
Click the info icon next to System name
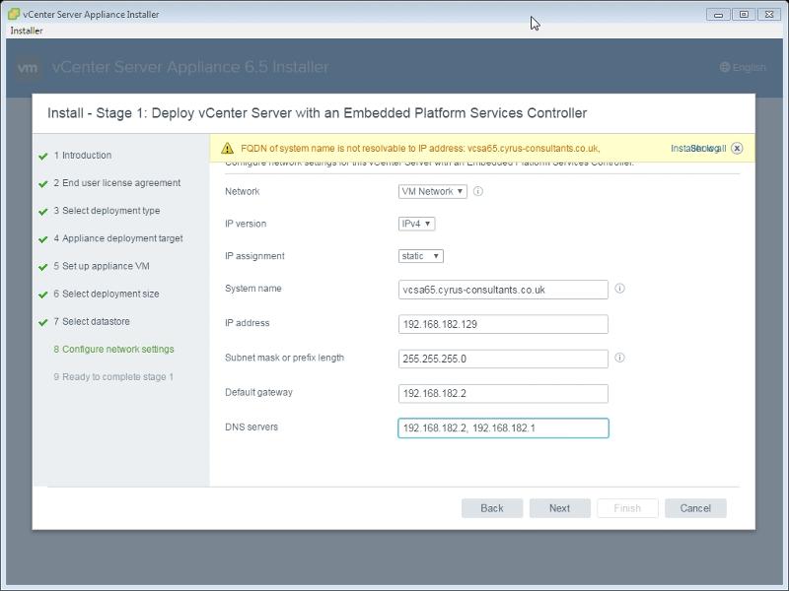tap(620, 289)
